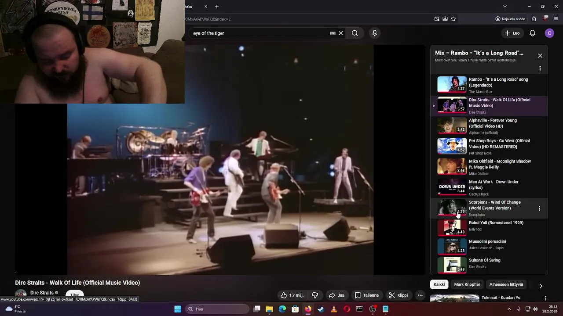The width and height of the screenshot is (563, 316).
Task: Open VLC media player from taskbar
Action: [x=334, y=309]
